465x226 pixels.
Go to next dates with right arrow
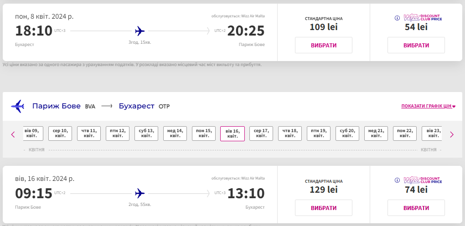452,134
